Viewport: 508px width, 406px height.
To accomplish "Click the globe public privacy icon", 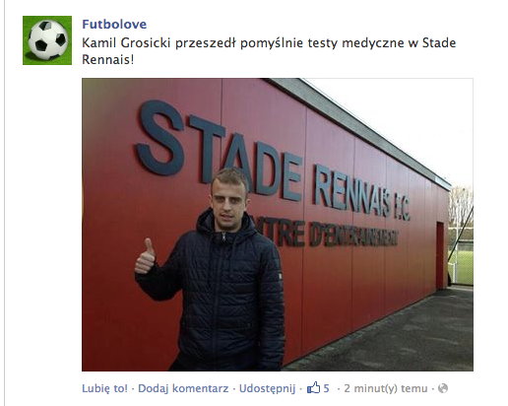I will (x=443, y=388).
